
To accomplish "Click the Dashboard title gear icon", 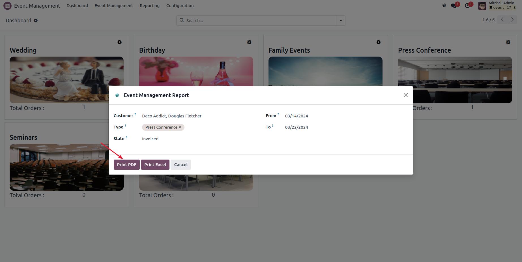I will click(36, 21).
